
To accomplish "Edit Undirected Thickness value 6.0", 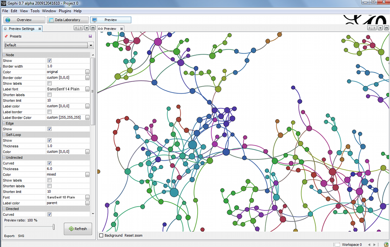I will [68, 169].
